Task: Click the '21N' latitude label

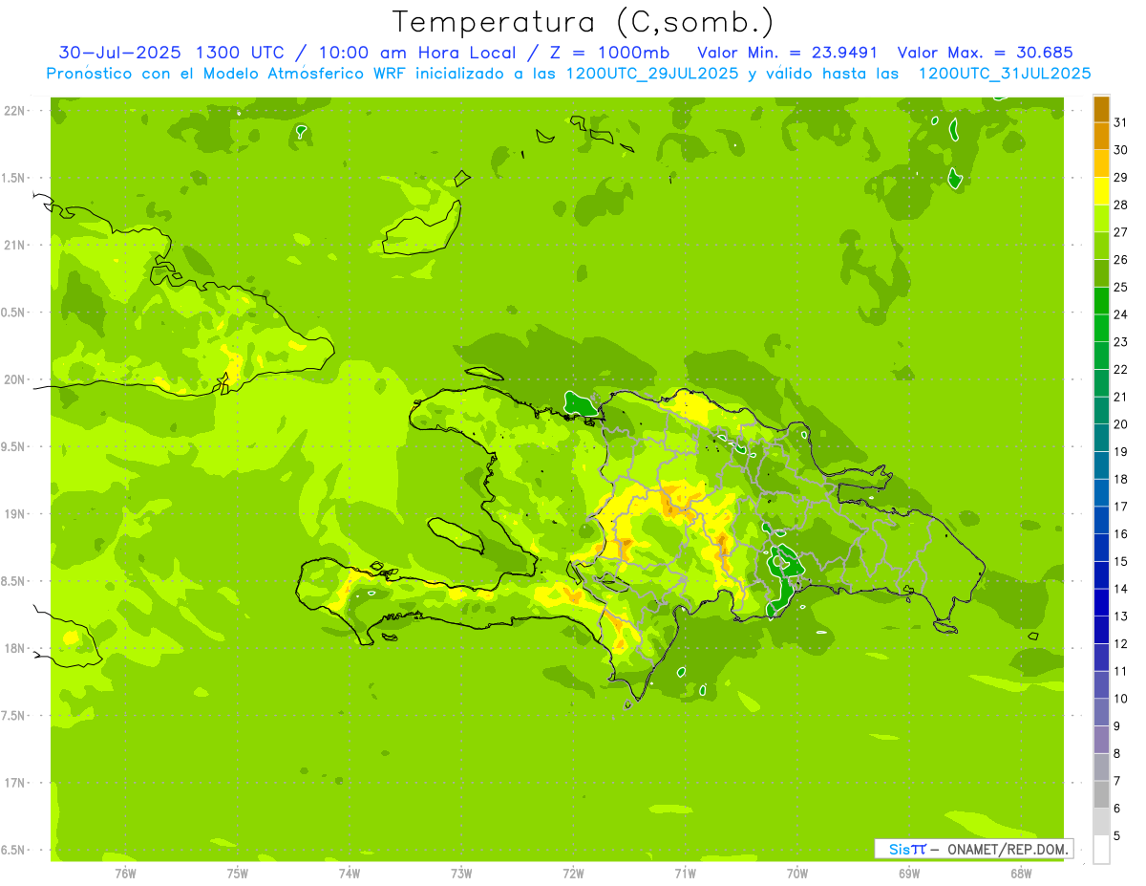Action: tap(14, 245)
